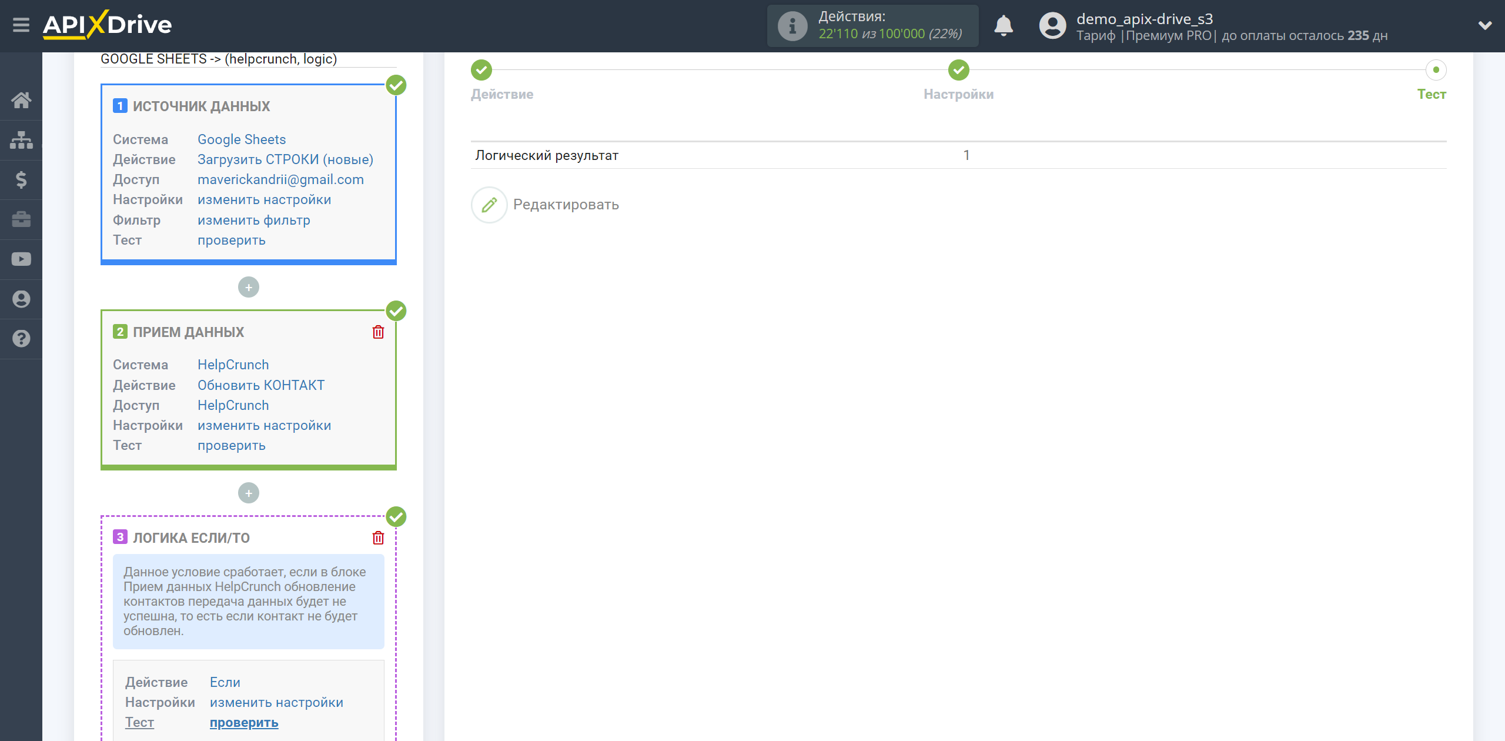Expand the account dropdown in top right

(x=1487, y=25)
